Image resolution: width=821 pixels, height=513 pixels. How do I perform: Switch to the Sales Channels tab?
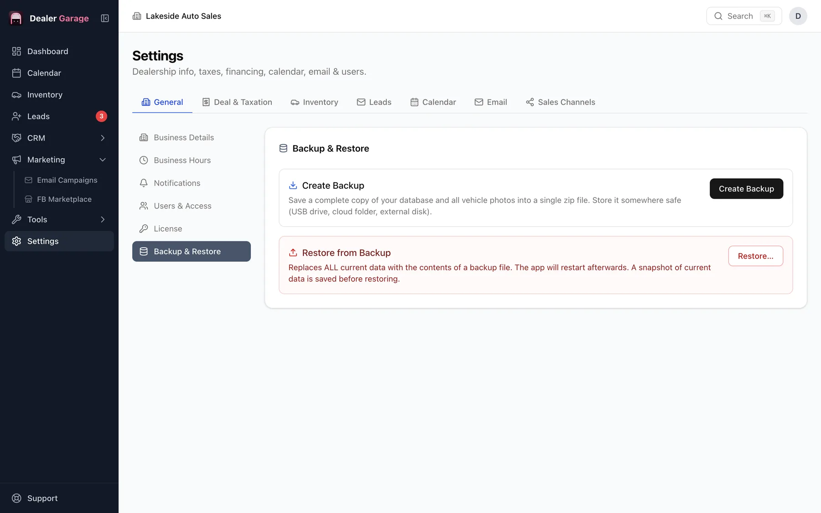[x=561, y=102]
